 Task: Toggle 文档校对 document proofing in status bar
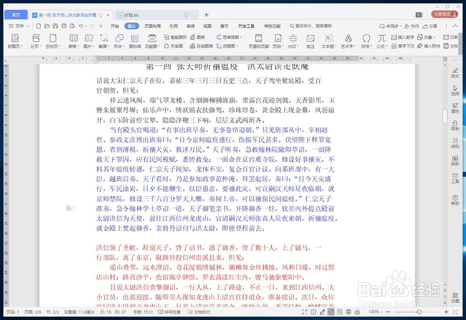coord(199,312)
